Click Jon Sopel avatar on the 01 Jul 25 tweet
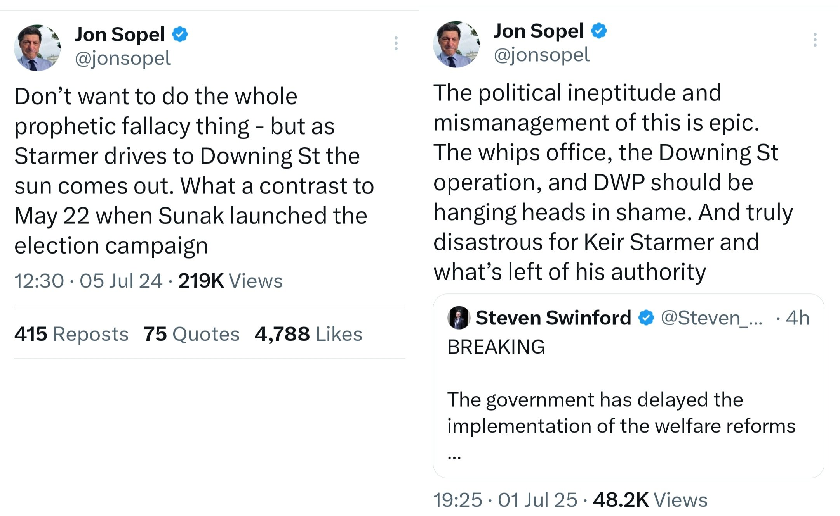Screen dimensions: 840x516 456,44
